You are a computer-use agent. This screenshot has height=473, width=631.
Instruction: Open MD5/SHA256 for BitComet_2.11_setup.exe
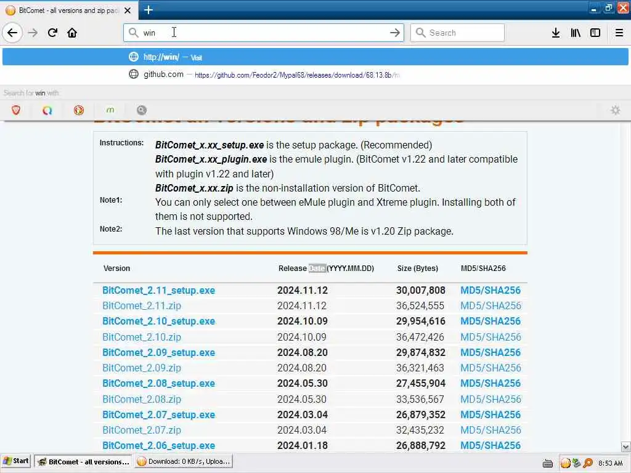point(491,291)
